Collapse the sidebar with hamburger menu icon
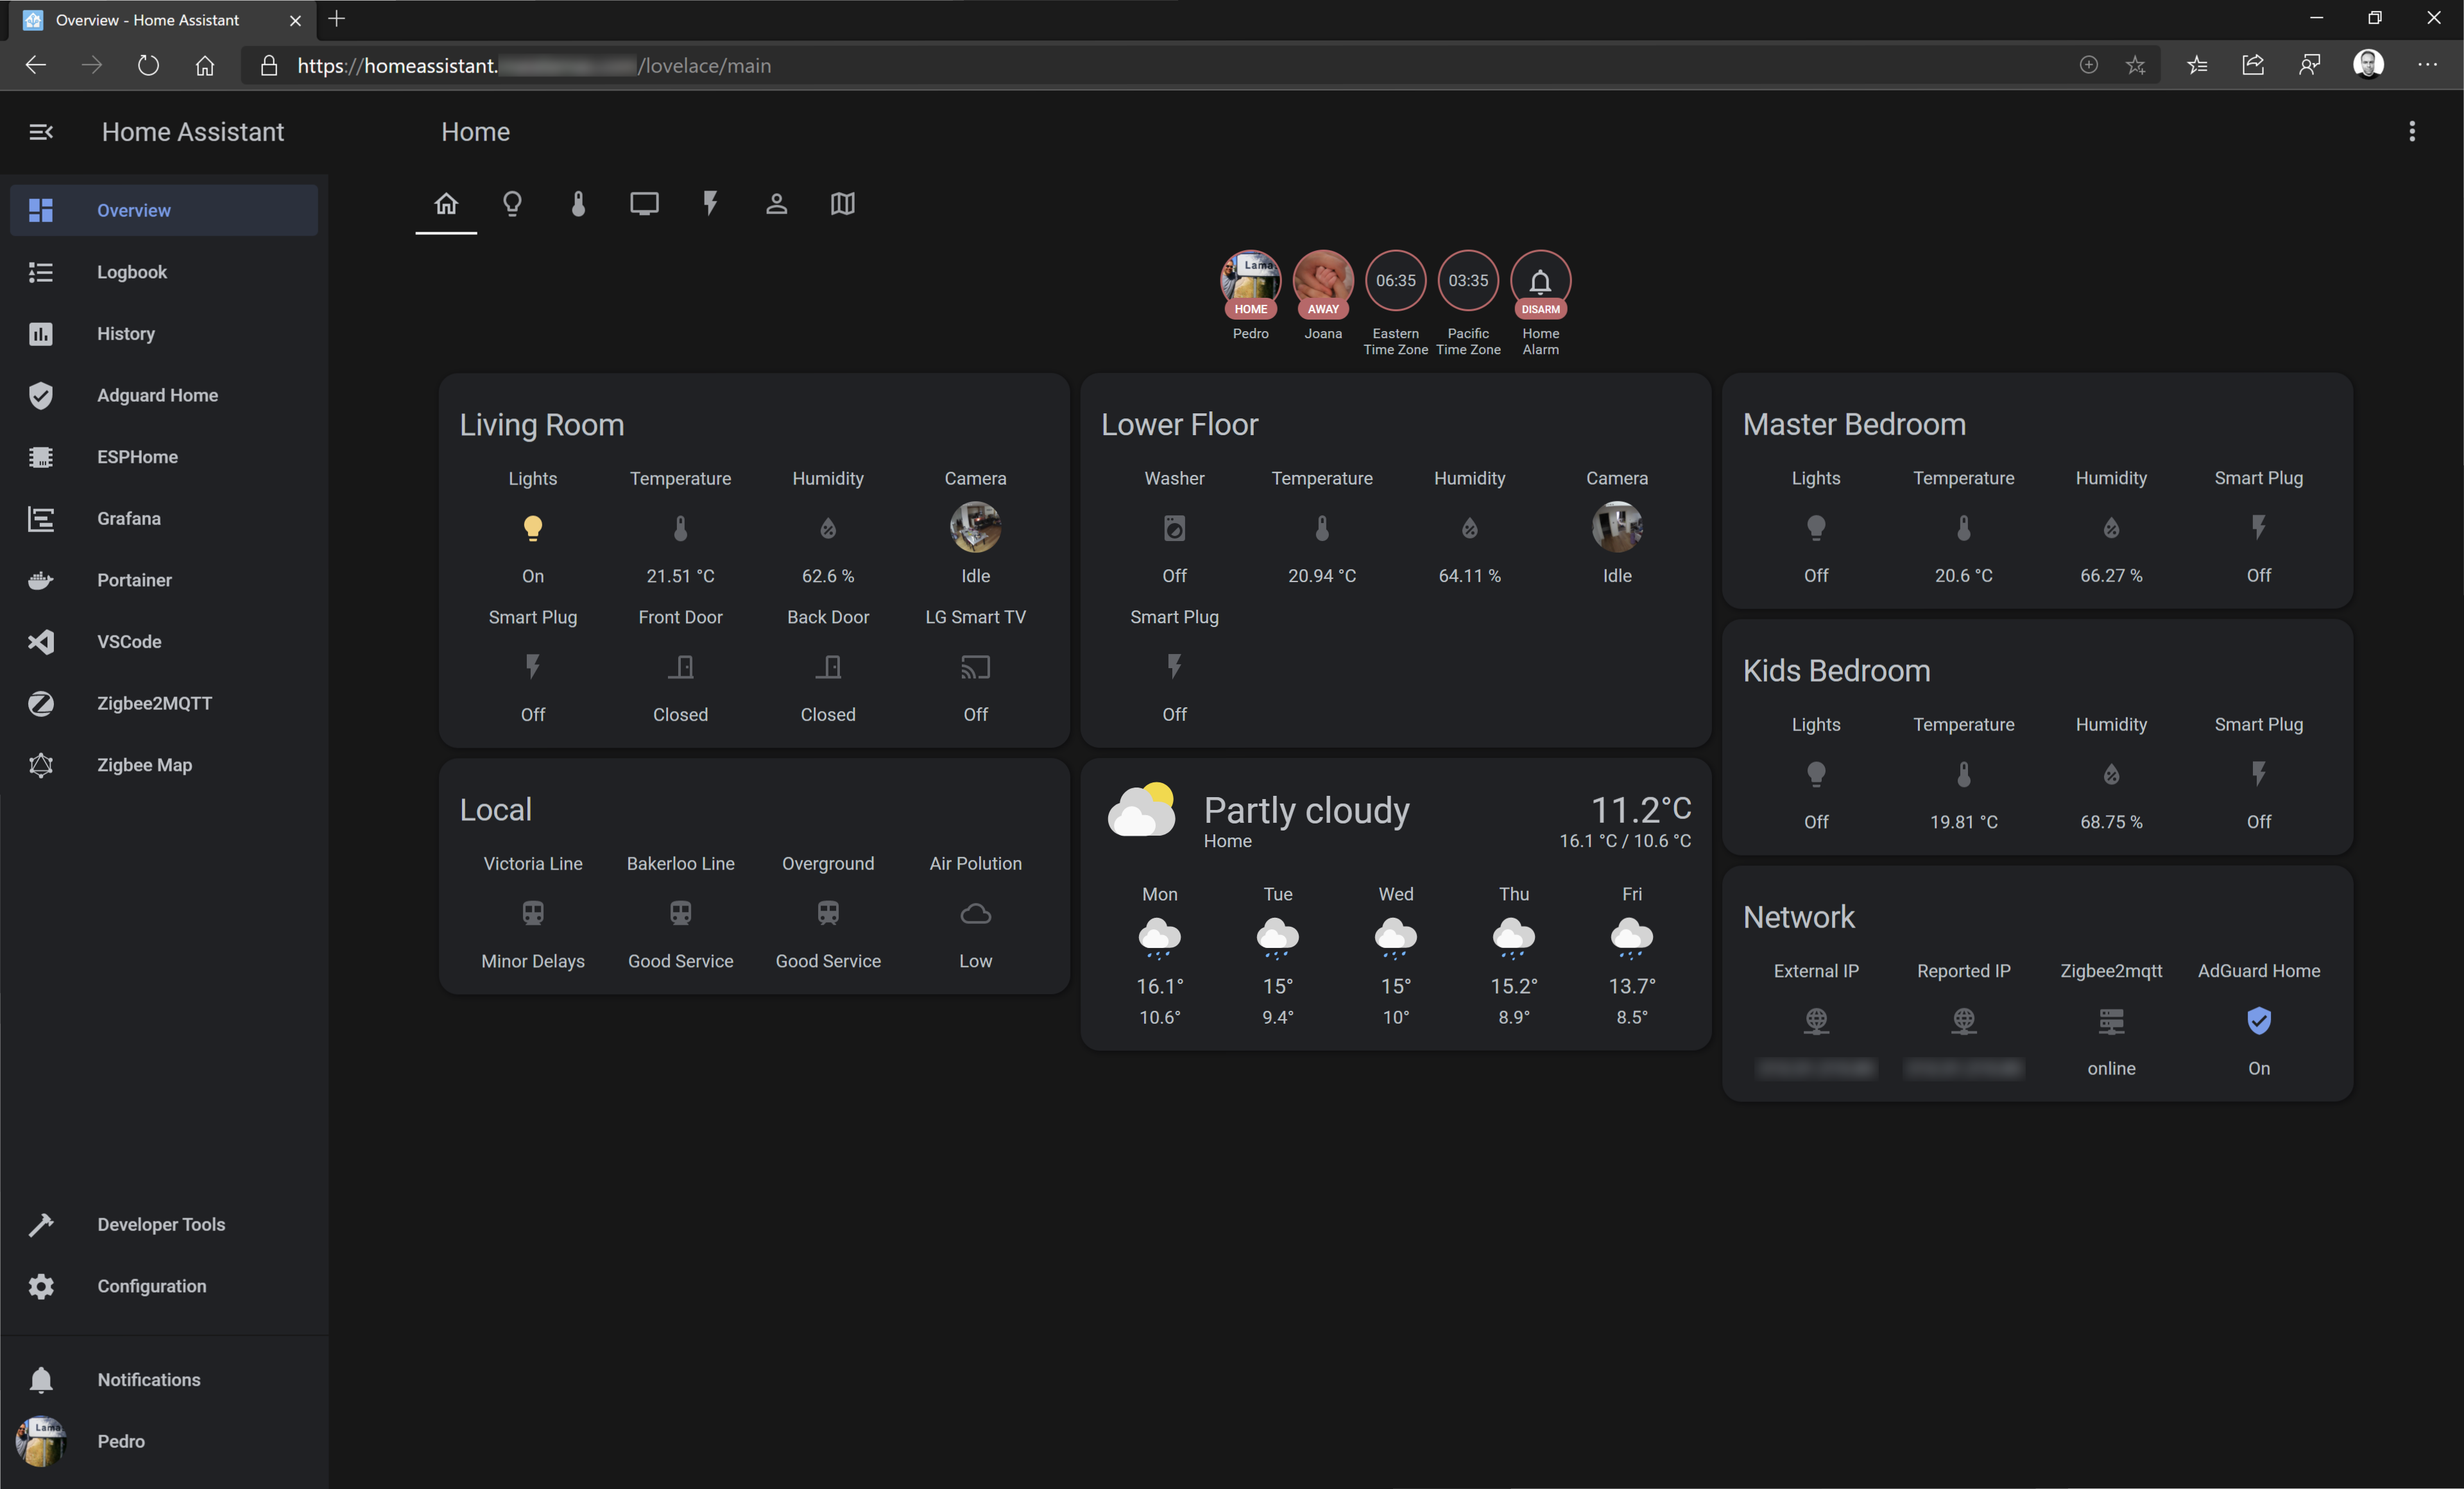Image resolution: width=2464 pixels, height=1489 pixels. point(41,132)
